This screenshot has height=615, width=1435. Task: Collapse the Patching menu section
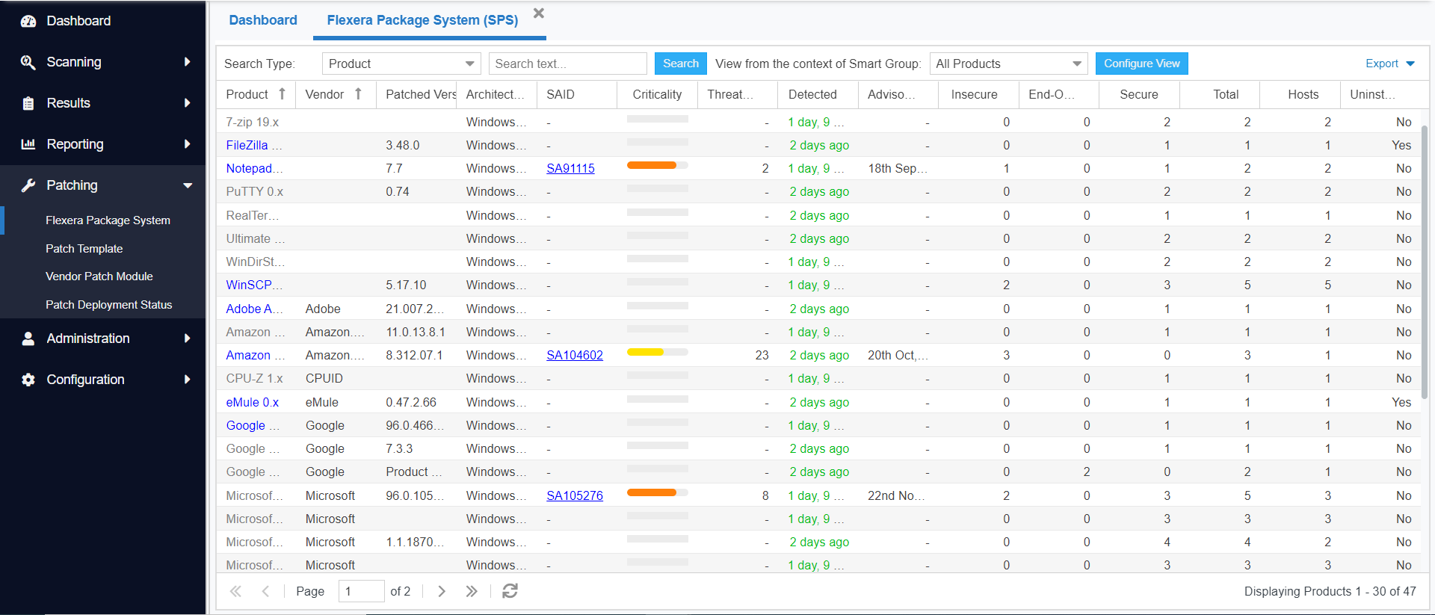click(x=188, y=185)
